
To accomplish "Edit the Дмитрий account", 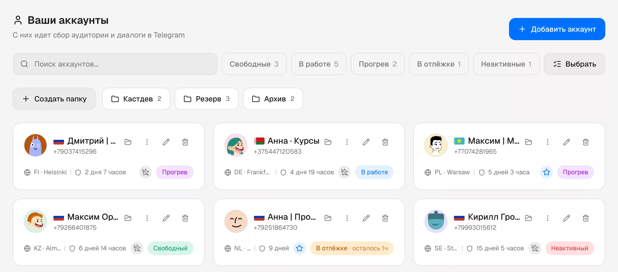I will pos(166,142).
